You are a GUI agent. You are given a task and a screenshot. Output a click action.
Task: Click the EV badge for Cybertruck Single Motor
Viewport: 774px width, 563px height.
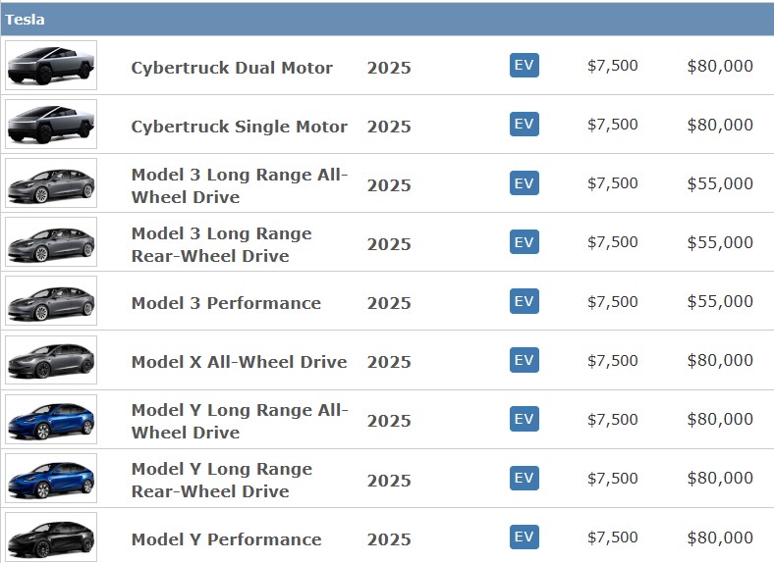tap(525, 124)
